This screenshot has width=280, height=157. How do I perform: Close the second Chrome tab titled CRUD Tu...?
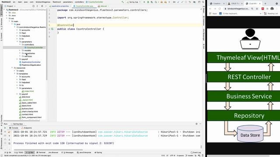coord(242,3)
